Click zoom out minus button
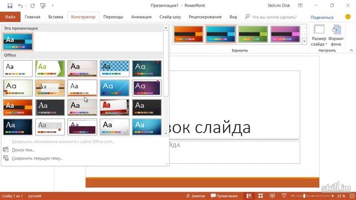This screenshot has height=200, width=356. [293, 196]
